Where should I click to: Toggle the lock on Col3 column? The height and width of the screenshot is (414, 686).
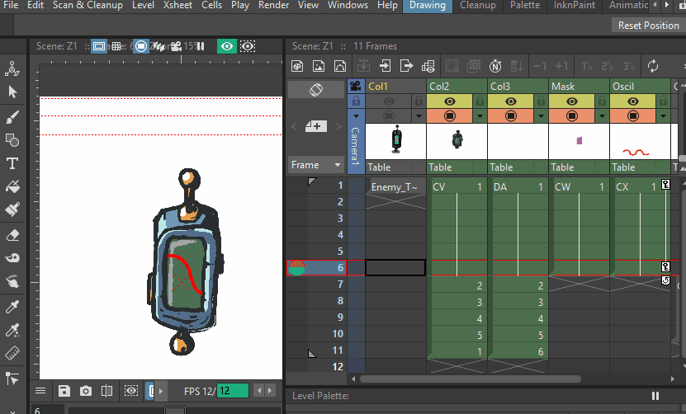(x=542, y=101)
